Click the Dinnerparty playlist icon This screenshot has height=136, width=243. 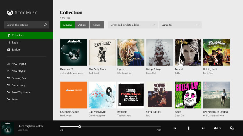(8, 85)
